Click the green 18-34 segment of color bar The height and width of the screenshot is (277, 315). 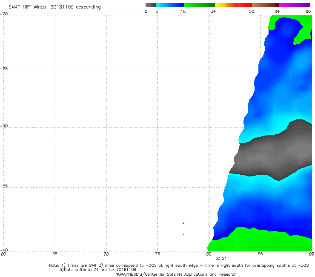pos(199,5)
